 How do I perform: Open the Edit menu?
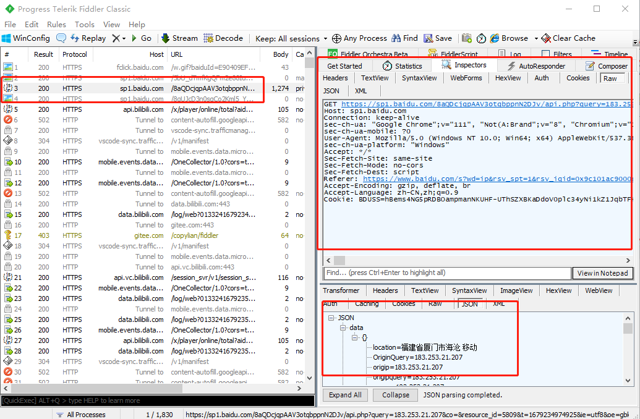click(32, 25)
